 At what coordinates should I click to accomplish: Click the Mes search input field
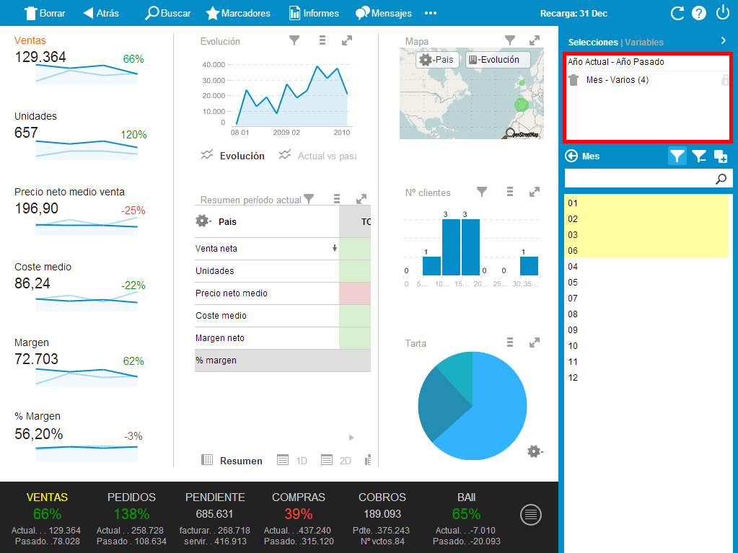638,179
